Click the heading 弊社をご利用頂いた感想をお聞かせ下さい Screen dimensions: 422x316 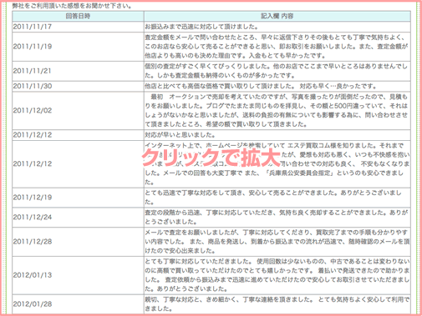[x=72, y=6]
